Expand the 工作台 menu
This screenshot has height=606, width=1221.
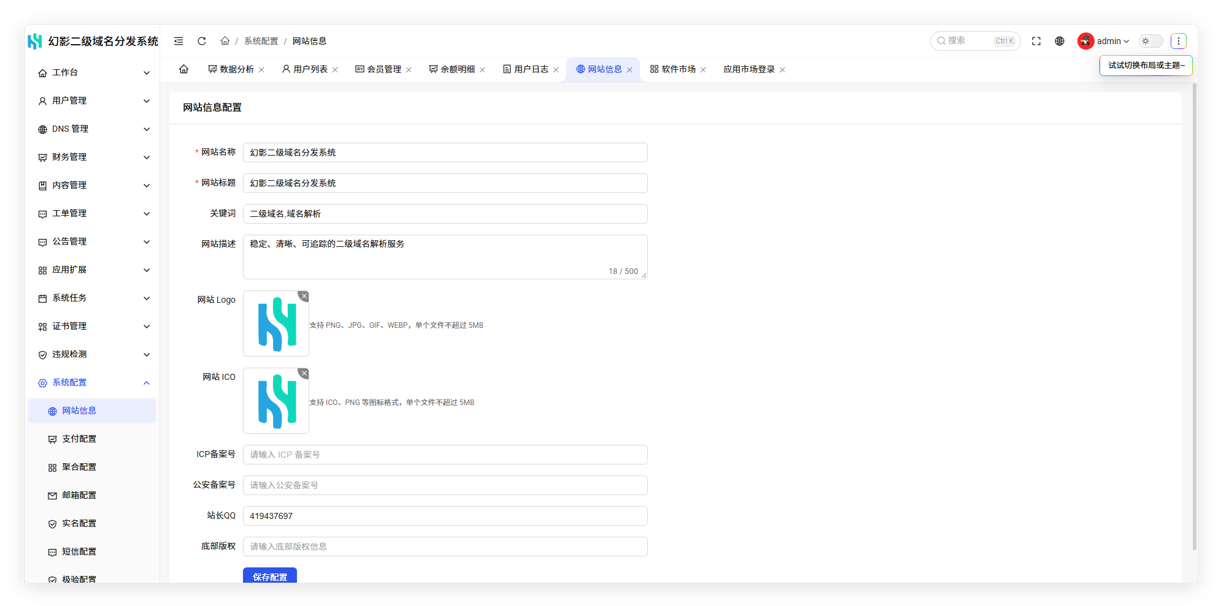coord(92,72)
